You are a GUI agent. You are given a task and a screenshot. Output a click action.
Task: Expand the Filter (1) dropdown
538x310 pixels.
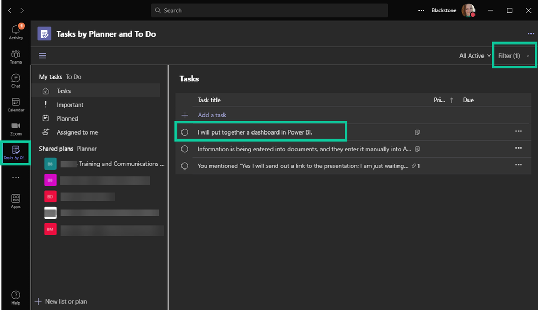pos(514,55)
